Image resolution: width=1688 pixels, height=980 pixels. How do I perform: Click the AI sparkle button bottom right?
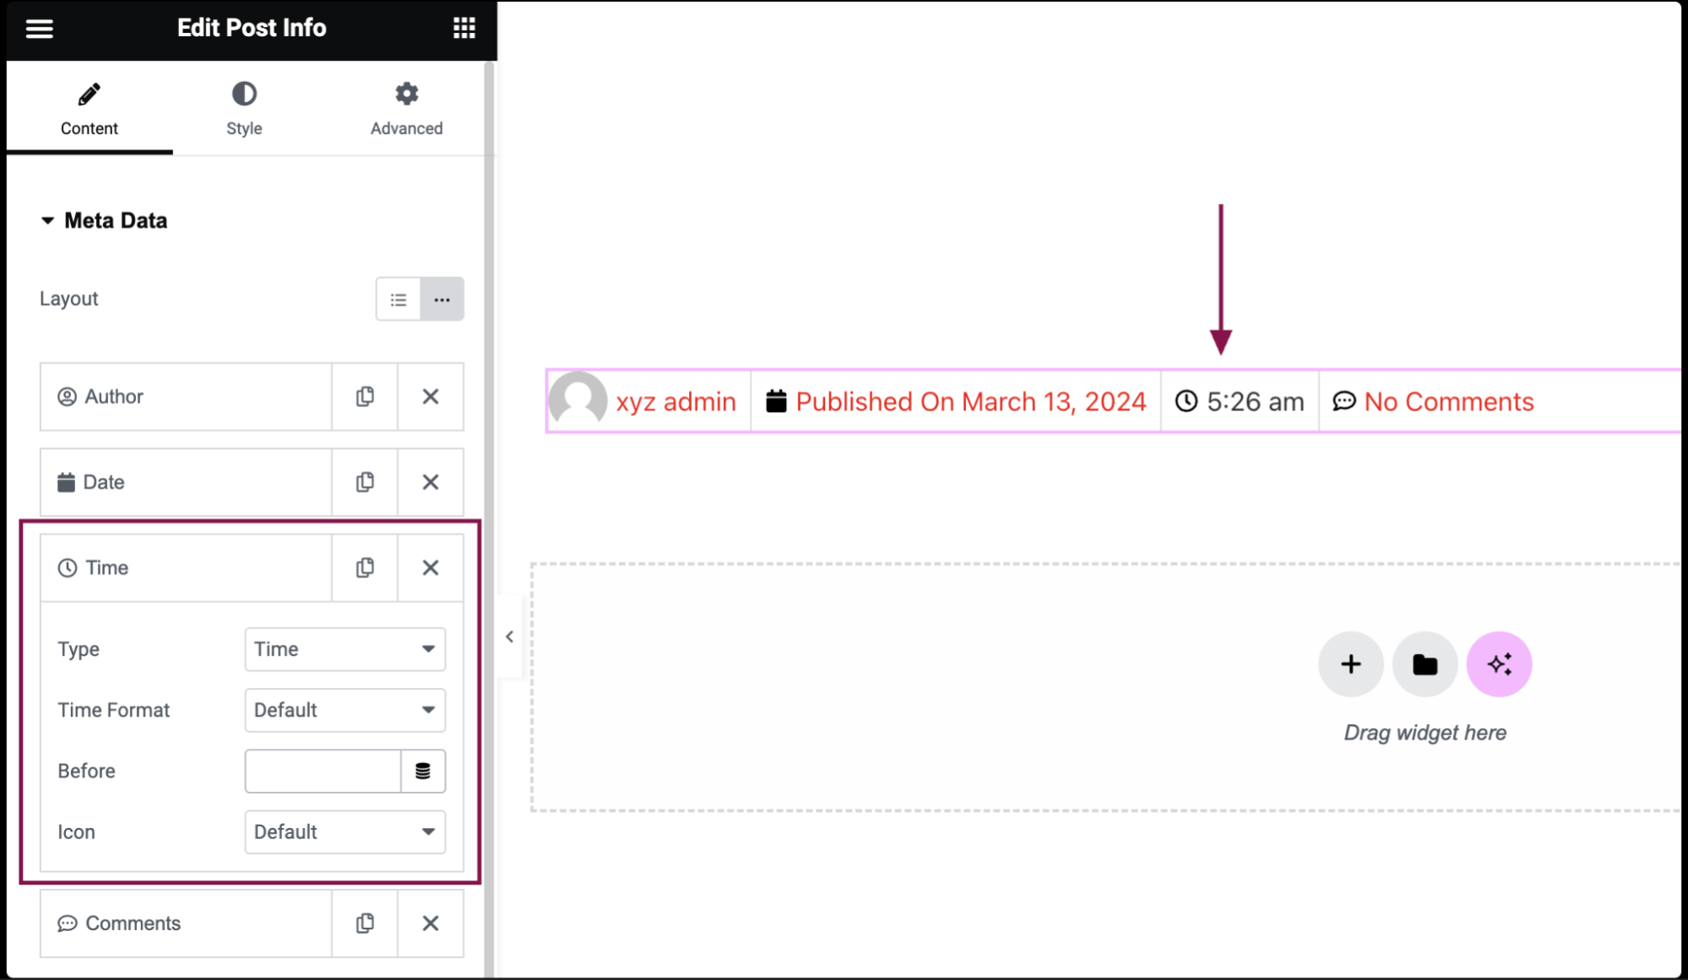coord(1499,663)
